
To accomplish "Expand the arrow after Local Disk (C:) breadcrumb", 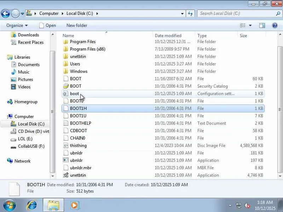I will (97, 13).
